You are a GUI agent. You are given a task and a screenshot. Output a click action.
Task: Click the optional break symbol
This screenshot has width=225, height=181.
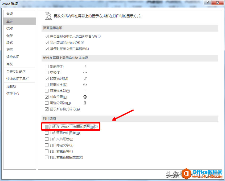click(x=85, y=103)
